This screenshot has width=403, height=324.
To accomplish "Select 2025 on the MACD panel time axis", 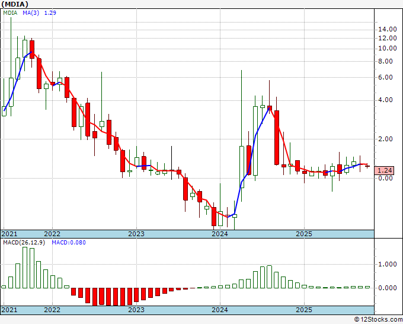I will pos(304,310).
